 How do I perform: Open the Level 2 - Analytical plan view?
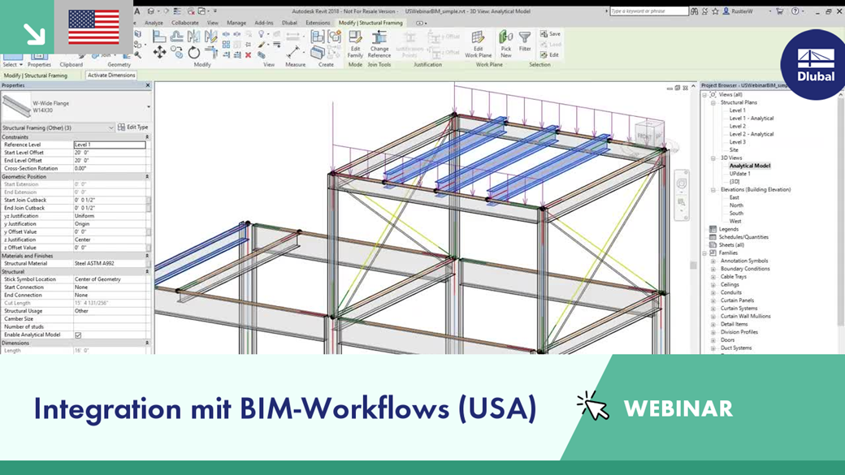pos(752,134)
